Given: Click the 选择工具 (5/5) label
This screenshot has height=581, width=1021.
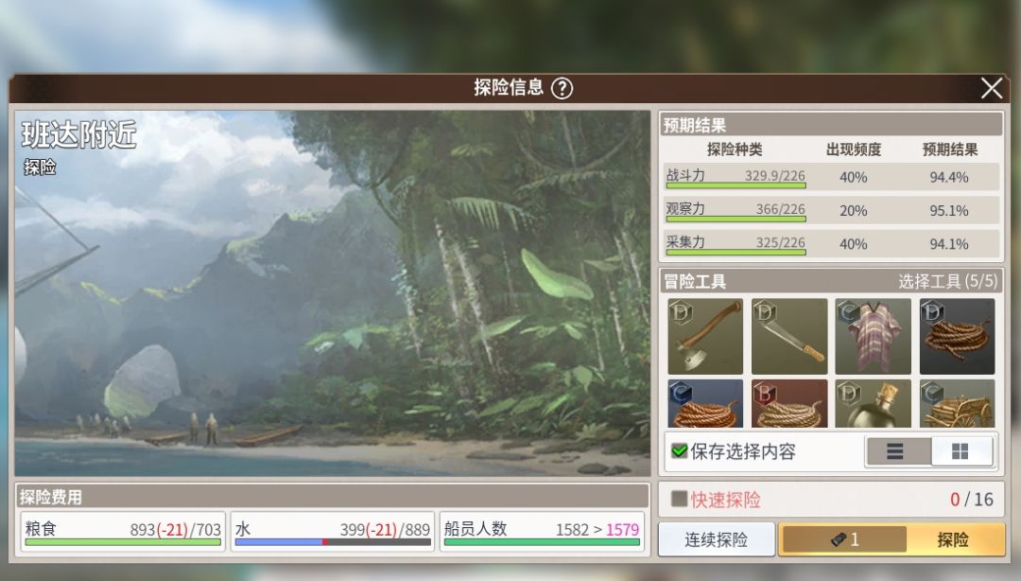Looking at the screenshot, I should click(947, 281).
